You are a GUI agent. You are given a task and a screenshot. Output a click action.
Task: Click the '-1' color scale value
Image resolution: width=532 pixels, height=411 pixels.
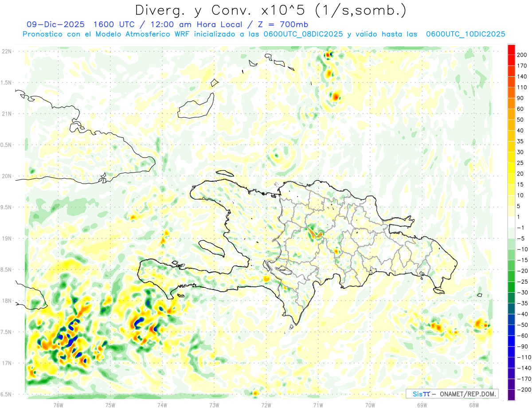521,228
